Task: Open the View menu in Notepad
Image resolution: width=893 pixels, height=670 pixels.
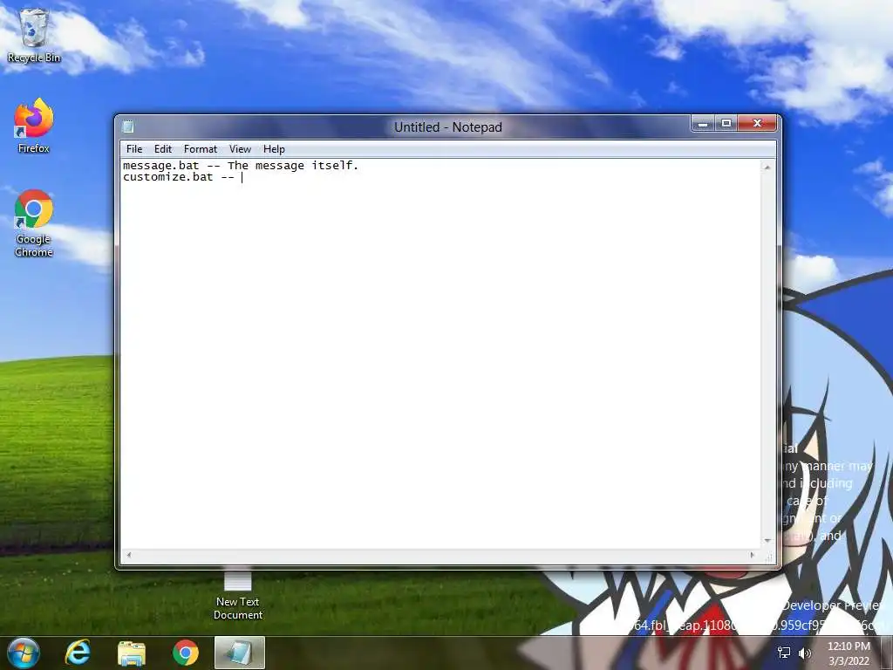Action: pyautogui.click(x=240, y=148)
